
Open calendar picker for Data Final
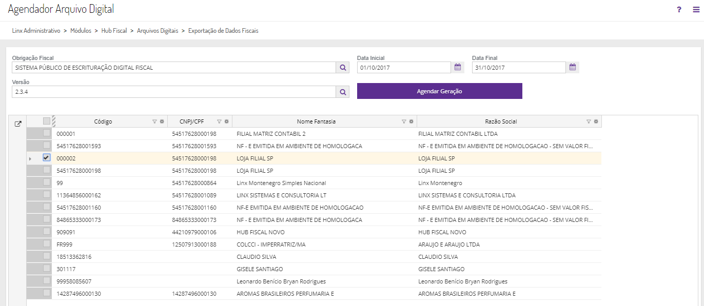click(x=573, y=67)
